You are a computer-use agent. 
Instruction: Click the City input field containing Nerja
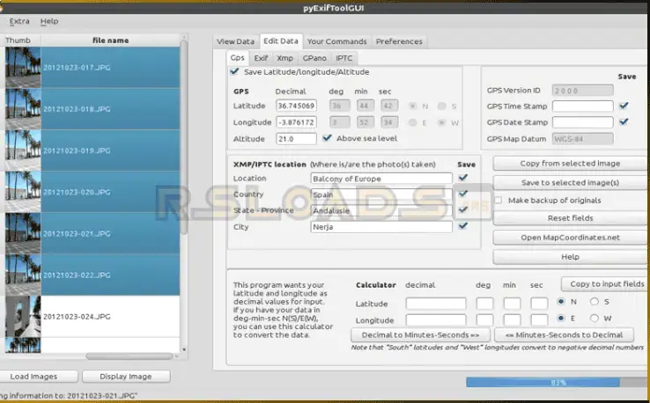[380, 227]
